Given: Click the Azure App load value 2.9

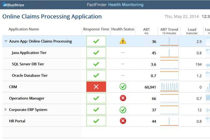Looking at the screenshot, I should point(199,42).
